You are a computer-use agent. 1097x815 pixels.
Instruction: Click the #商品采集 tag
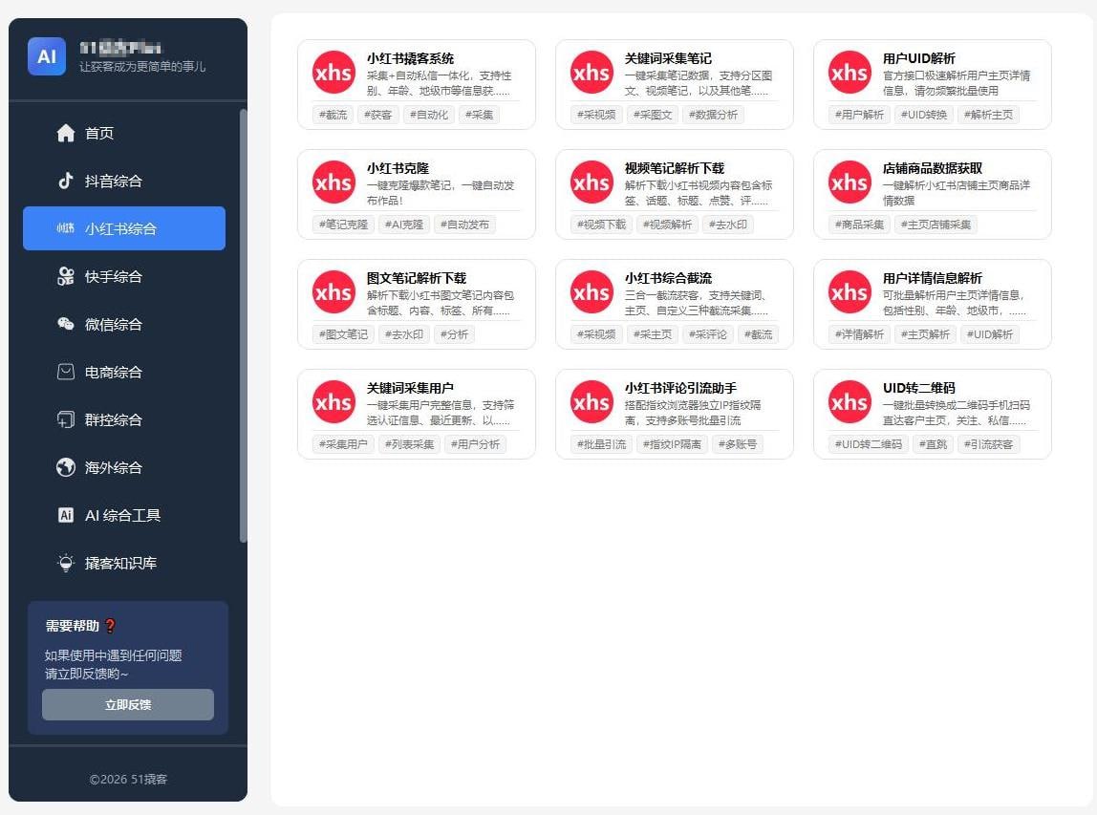pos(859,225)
